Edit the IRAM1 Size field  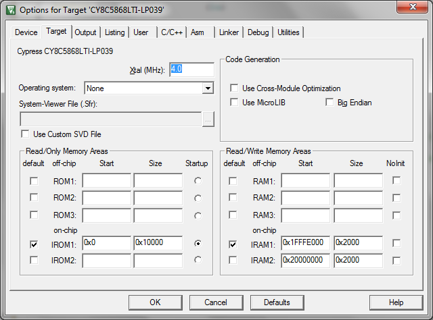click(x=359, y=243)
